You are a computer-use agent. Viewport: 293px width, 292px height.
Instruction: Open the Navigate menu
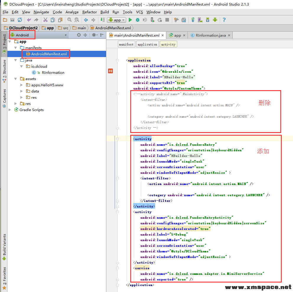41,12
